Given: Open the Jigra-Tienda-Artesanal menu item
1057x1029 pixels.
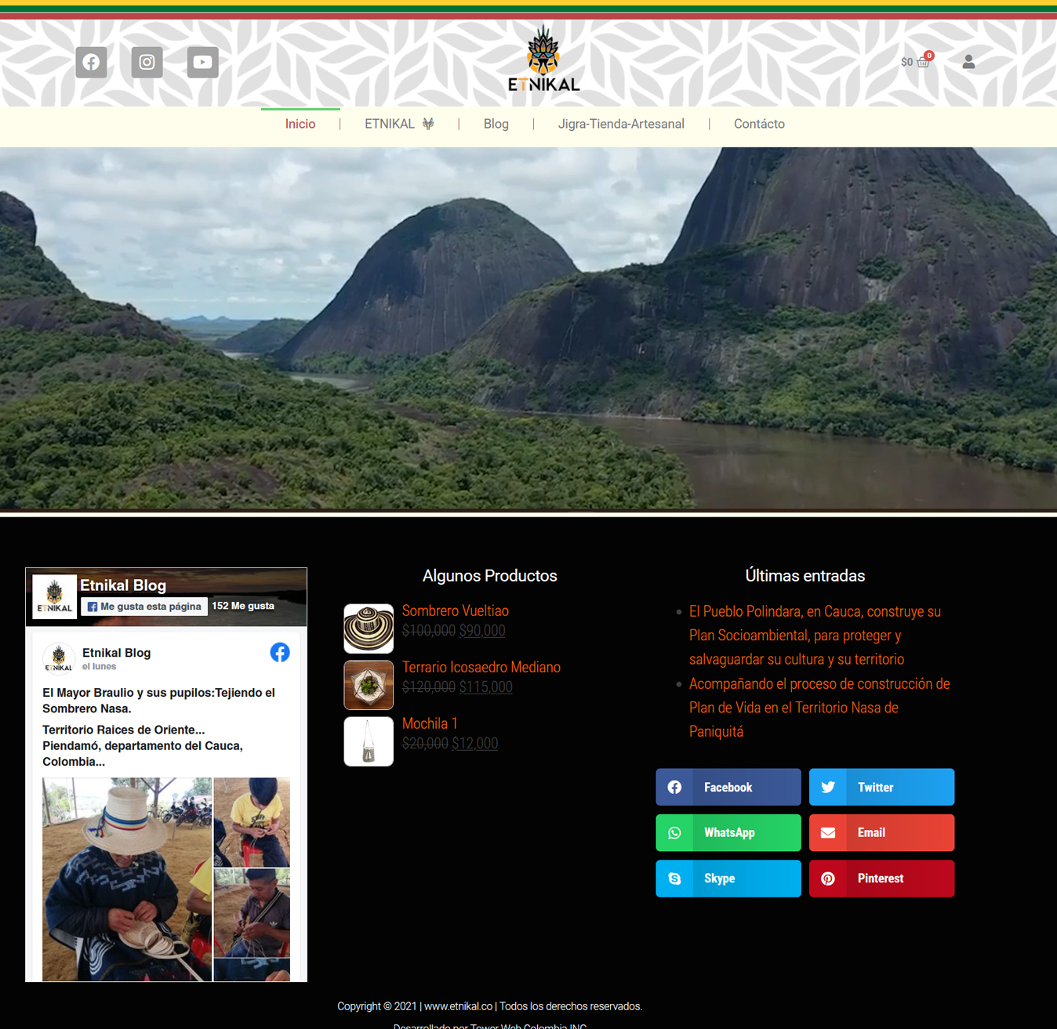Looking at the screenshot, I should (x=620, y=124).
